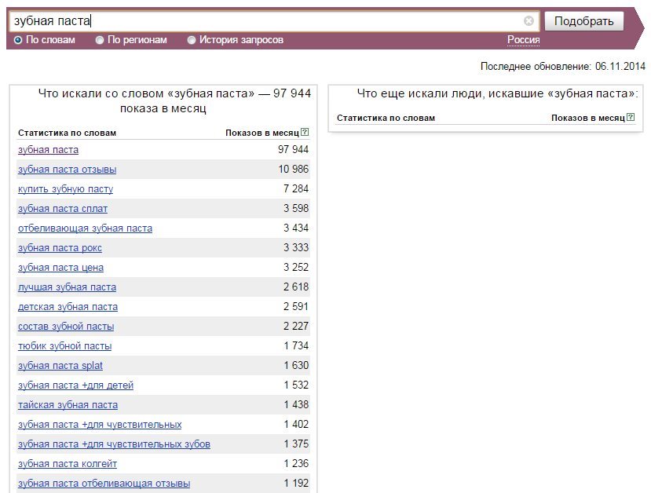Open the 'тюбик зубной пасты' link
651x493 pixels.
tap(64, 346)
